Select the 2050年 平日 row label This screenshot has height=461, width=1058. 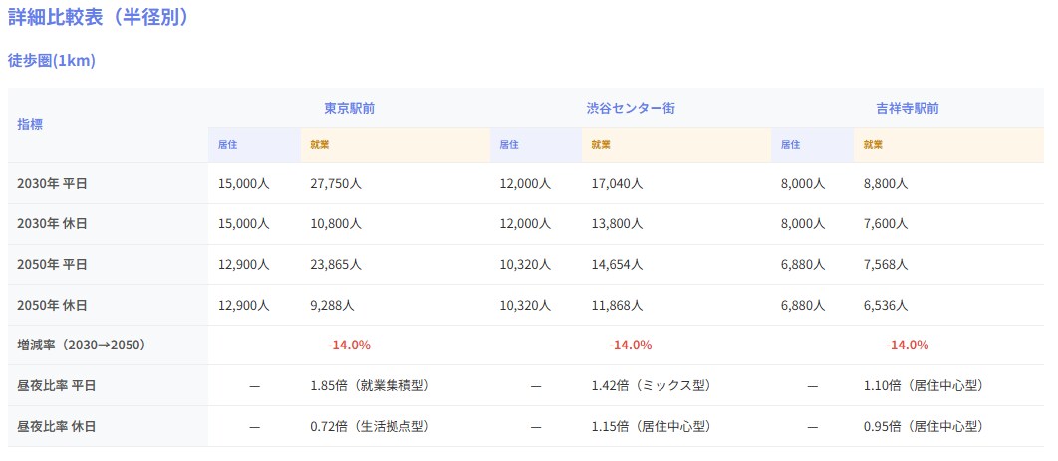point(52,264)
